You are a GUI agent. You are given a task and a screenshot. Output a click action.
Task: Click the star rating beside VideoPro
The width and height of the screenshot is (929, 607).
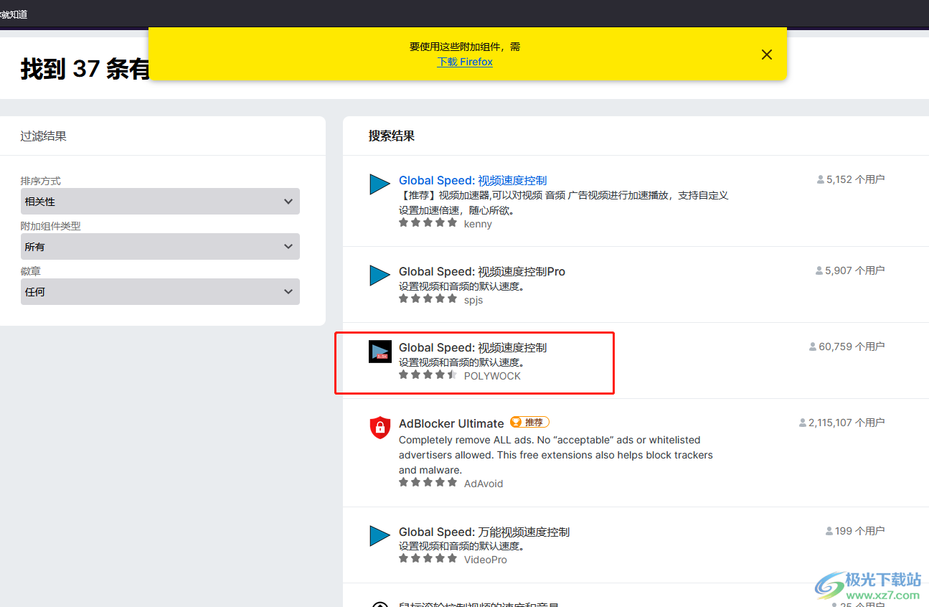point(428,559)
